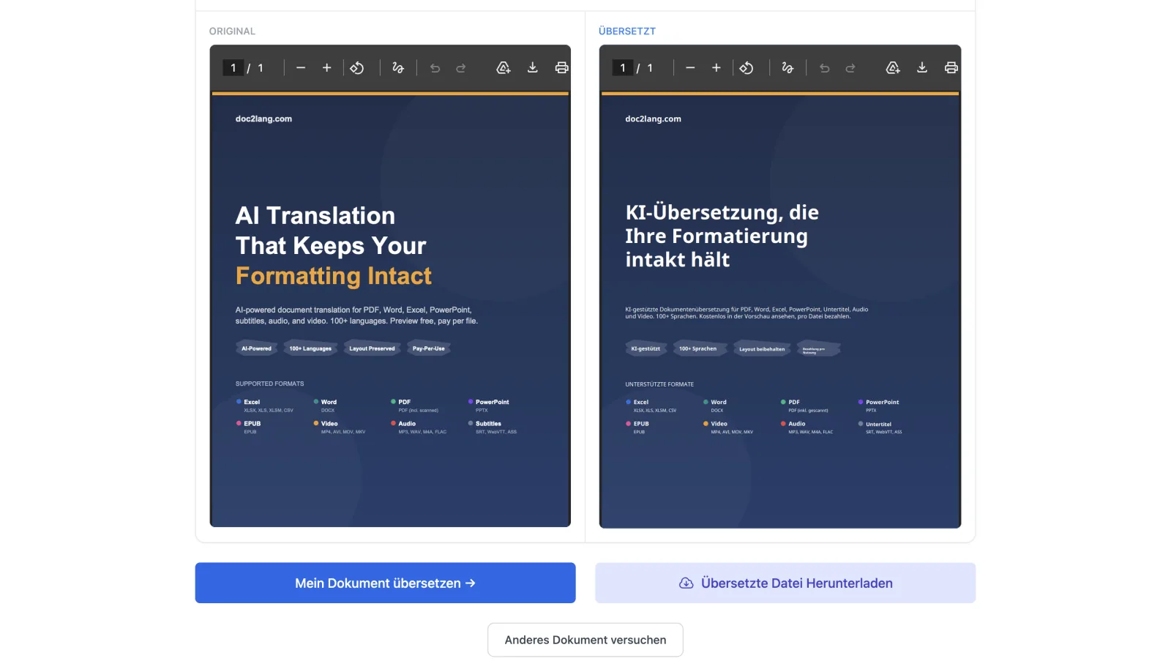This screenshot has height=661, width=1171.
Task: Click 'EPUB' format entry in translated page
Action: point(637,427)
